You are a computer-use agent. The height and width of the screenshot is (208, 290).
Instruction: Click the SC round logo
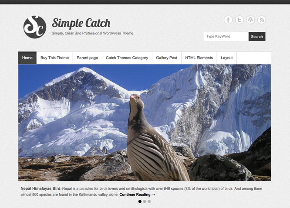pos(35,27)
